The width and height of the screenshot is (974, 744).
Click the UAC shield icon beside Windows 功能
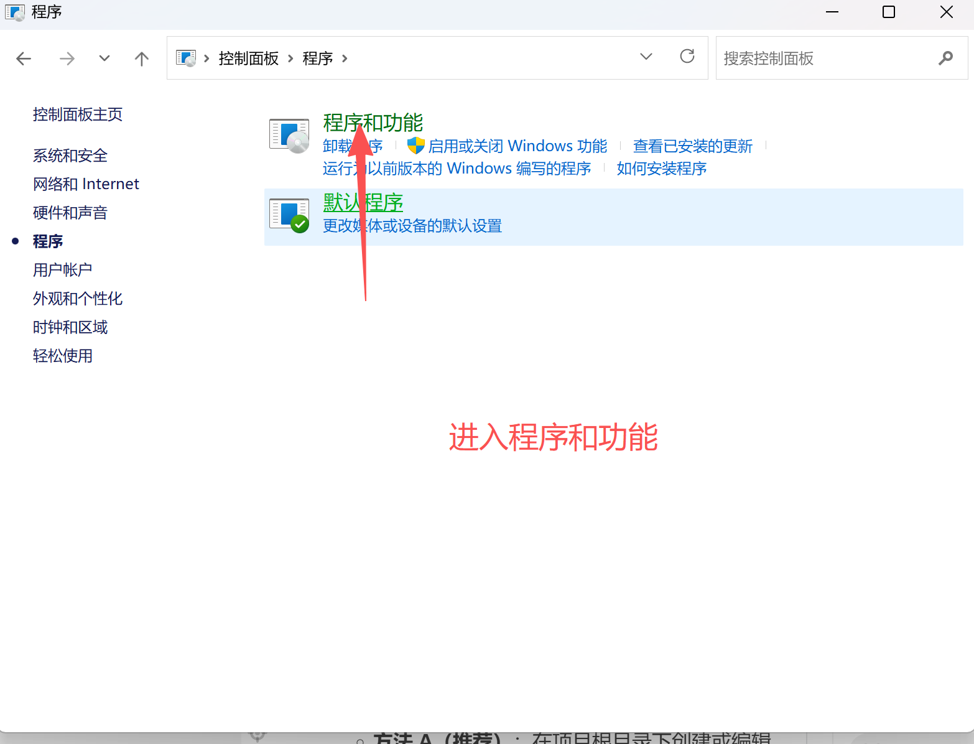(x=415, y=145)
